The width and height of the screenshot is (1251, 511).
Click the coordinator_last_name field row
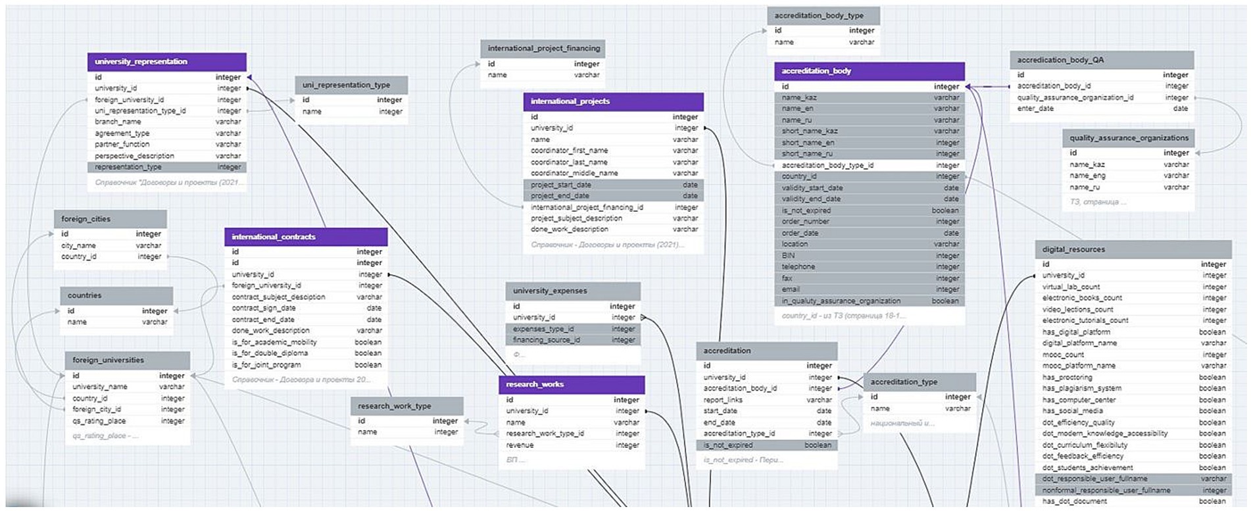tap(614, 162)
